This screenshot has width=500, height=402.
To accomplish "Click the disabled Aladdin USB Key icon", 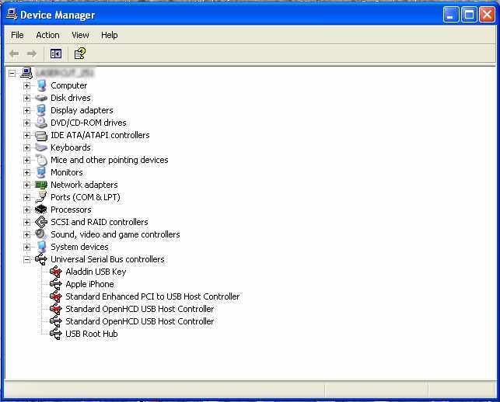I will point(56,272).
